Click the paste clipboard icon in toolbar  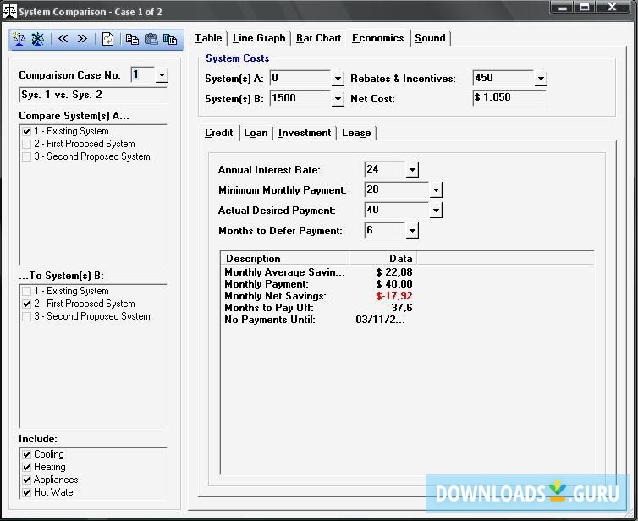pos(151,39)
